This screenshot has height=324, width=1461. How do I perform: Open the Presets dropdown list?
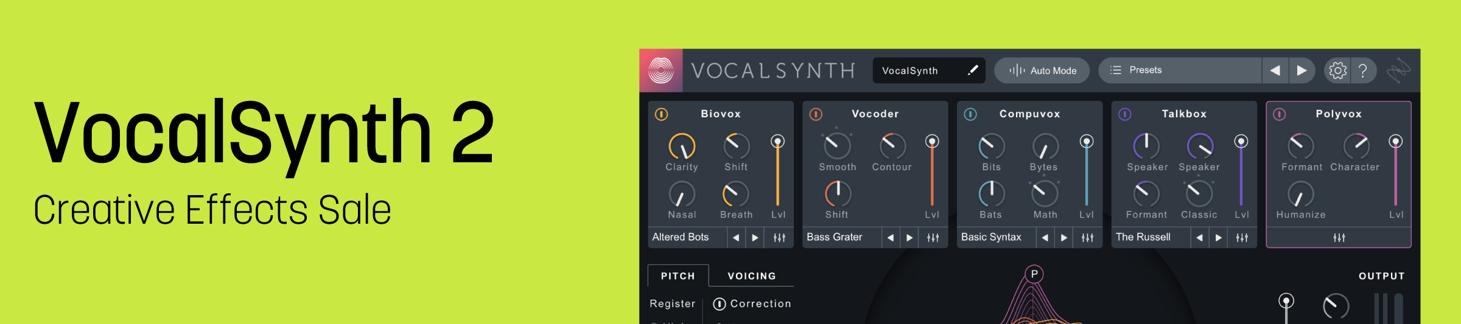[x=1180, y=71]
